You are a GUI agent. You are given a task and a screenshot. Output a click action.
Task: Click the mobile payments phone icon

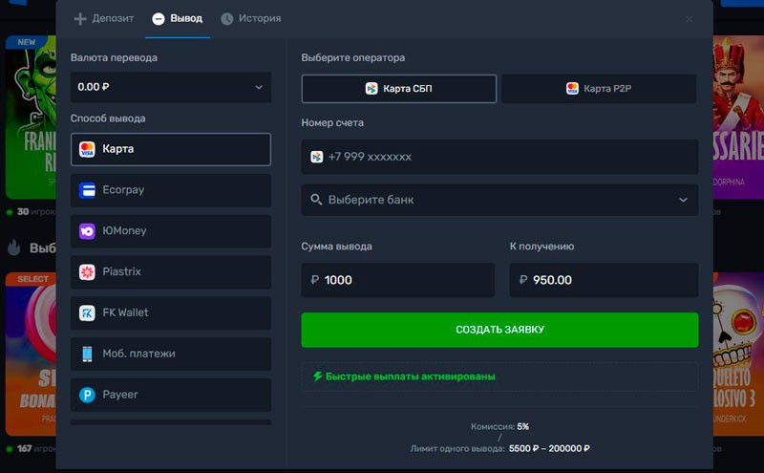point(87,354)
